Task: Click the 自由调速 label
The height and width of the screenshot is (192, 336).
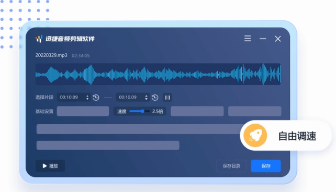Action: click(297, 136)
